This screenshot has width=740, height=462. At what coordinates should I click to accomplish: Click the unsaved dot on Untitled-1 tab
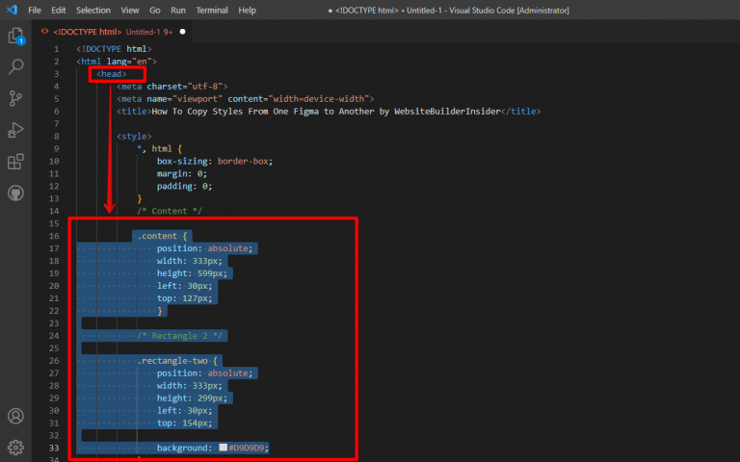click(x=181, y=31)
